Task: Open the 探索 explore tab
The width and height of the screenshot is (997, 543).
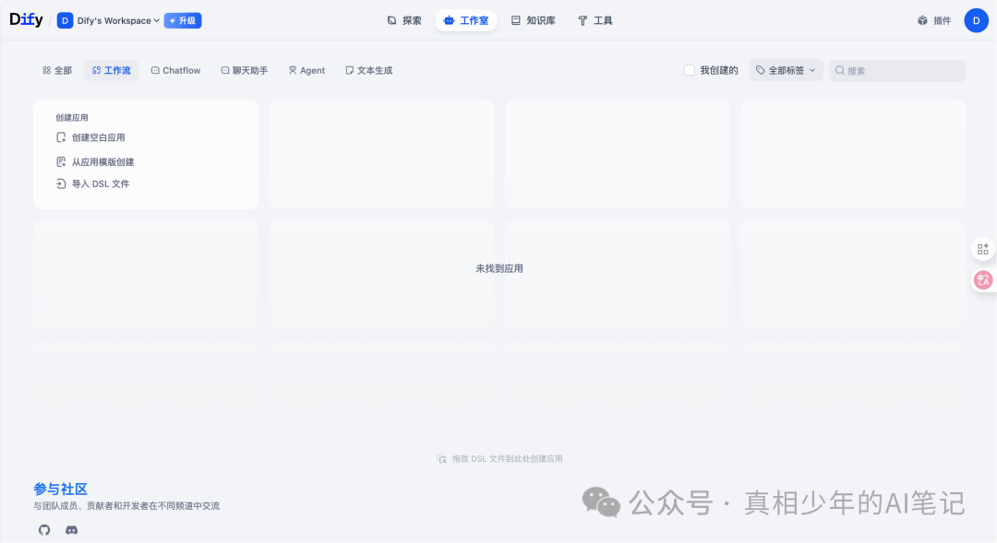Action: pos(404,20)
